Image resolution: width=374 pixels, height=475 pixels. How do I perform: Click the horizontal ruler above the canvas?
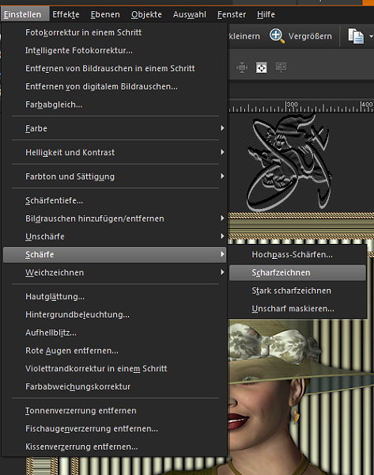(301, 106)
